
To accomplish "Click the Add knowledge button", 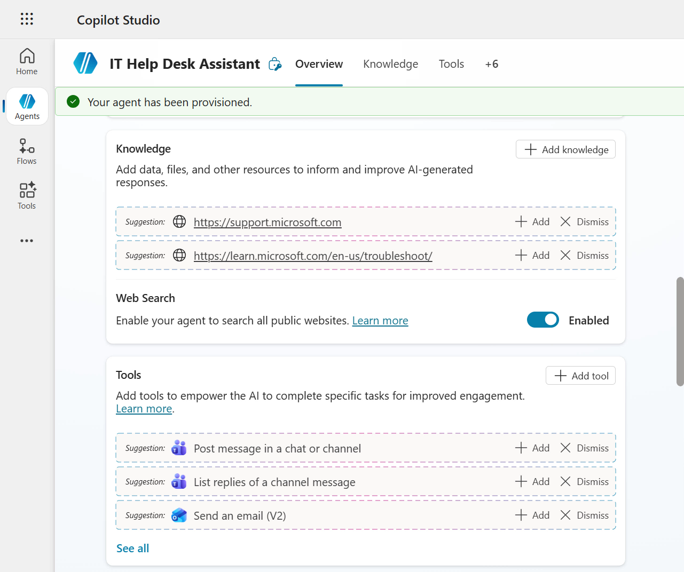I will point(565,150).
